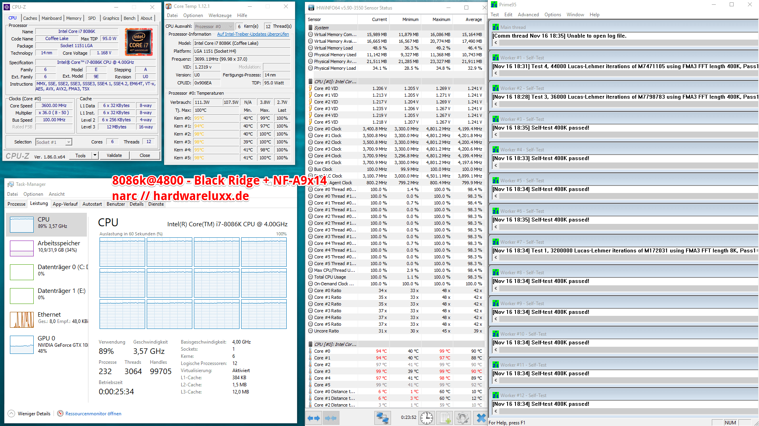This screenshot has width=759, height=426.
Task: Open Bench tab in CPU-Z
Action: tap(130, 18)
